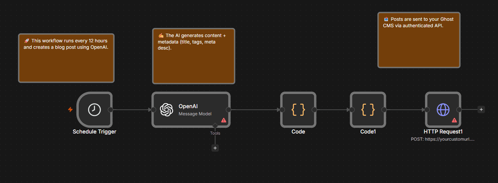Image resolution: width=498 pixels, height=183 pixels.
Task: Select the sticky note about AI generates content
Action: [x=194, y=56]
